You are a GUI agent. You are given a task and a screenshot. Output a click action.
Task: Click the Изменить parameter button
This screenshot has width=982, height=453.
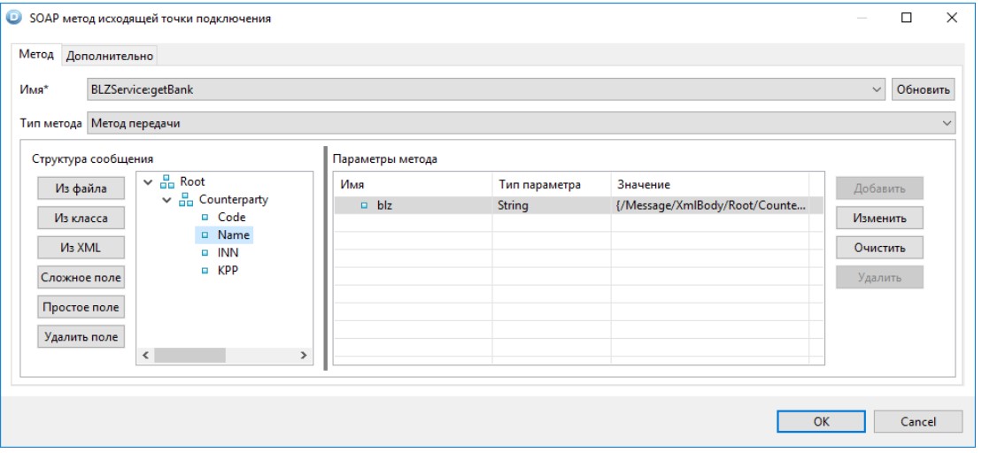(879, 218)
